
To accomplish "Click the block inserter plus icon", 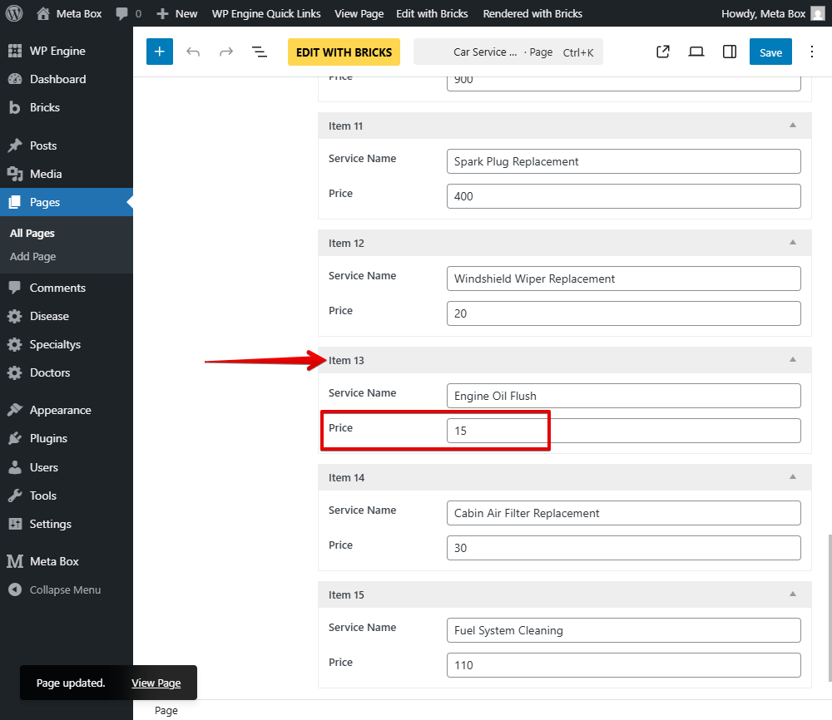I will point(160,52).
